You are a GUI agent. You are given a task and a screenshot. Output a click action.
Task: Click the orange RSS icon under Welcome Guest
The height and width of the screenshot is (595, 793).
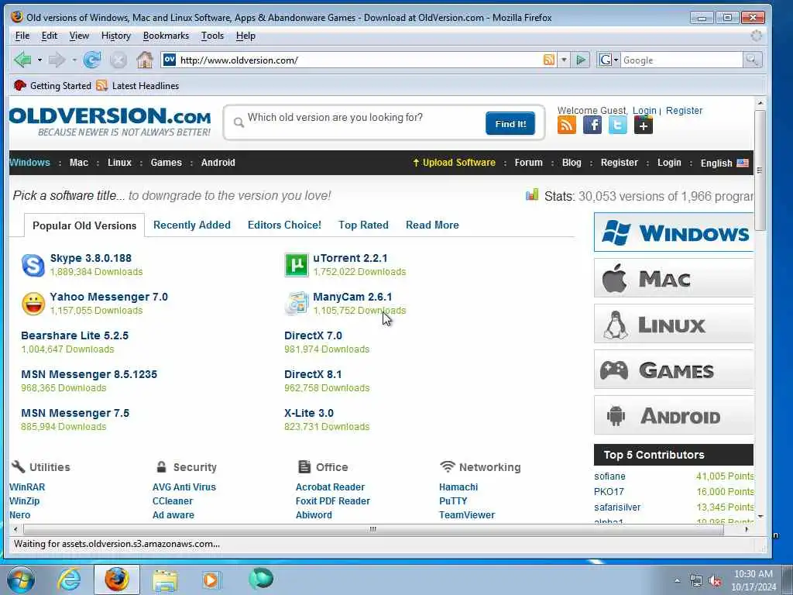[566, 125]
